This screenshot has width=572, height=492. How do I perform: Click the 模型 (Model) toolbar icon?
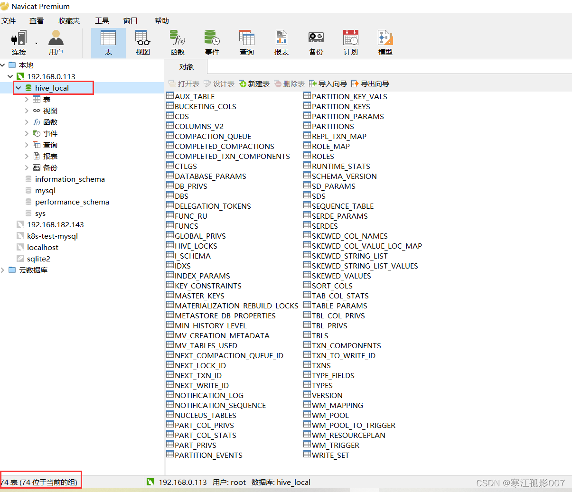(x=385, y=43)
